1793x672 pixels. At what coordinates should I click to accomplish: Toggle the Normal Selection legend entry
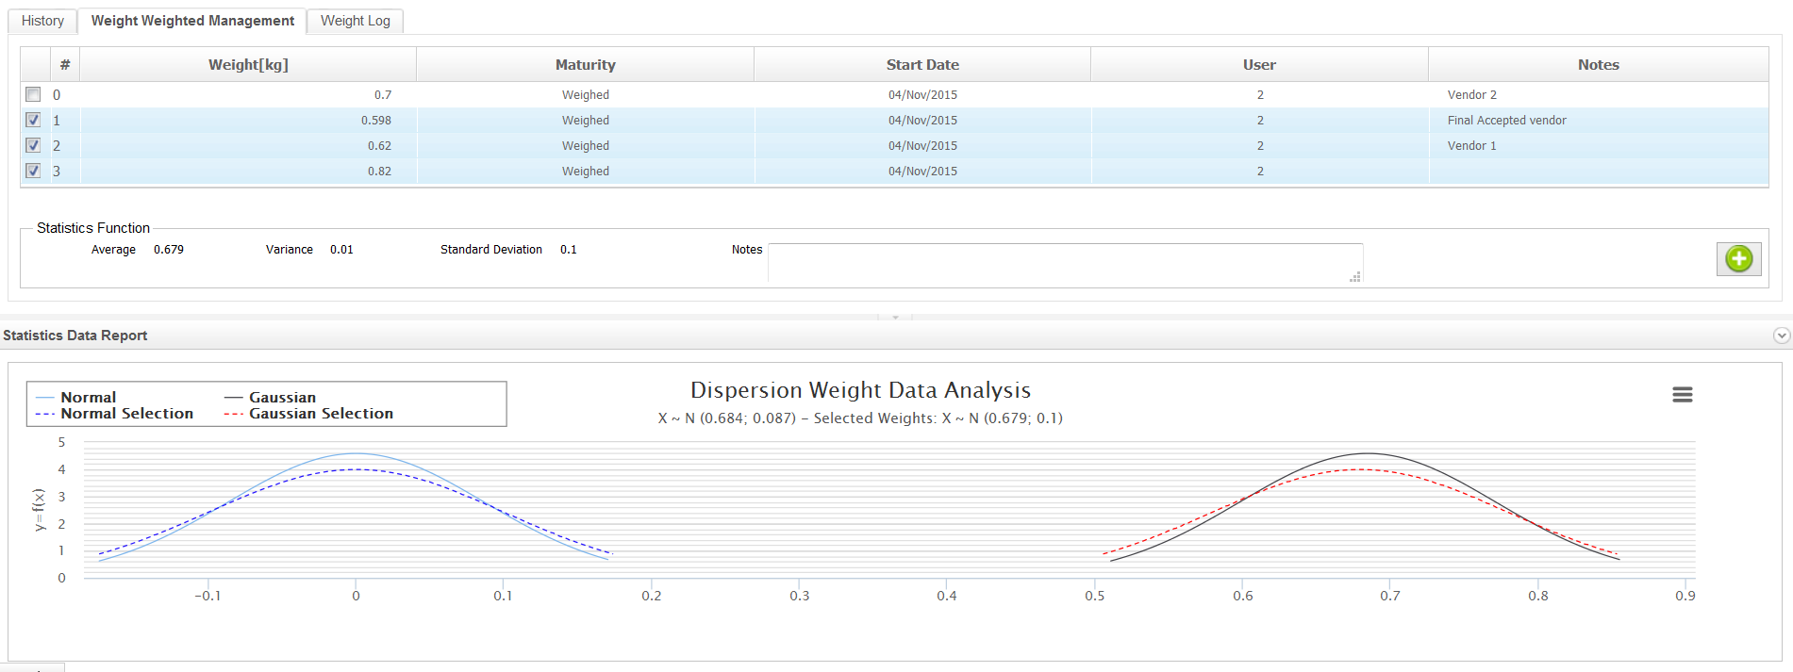[114, 414]
